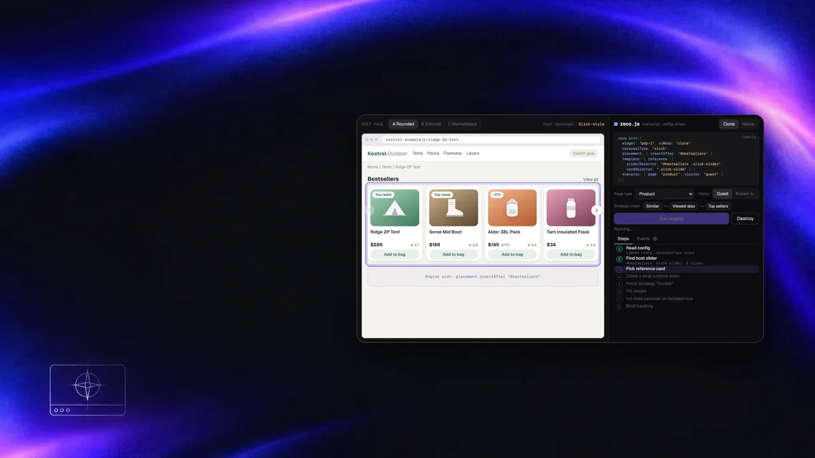Image resolution: width=815 pixels, height=458 pixels.
Task: Click the Run engine button
Action: [671, 218]
